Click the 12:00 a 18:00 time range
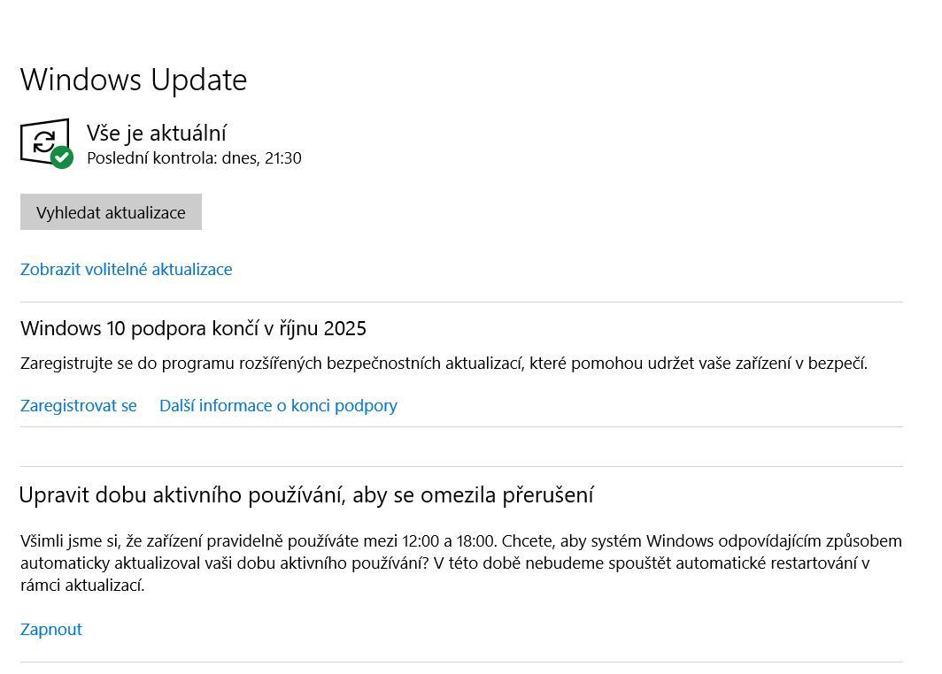942x674 pixels. pos(448,540)
